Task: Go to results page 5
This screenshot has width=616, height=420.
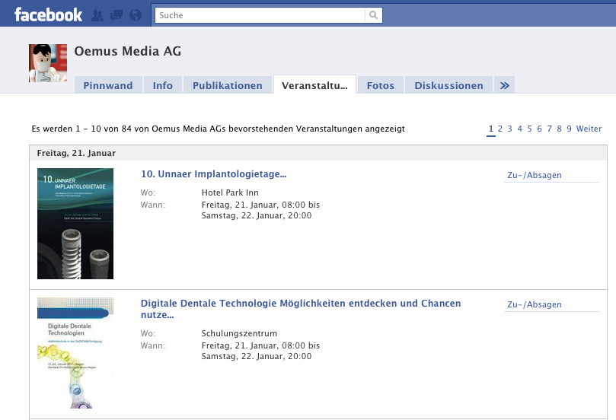Action: (529, 129)
